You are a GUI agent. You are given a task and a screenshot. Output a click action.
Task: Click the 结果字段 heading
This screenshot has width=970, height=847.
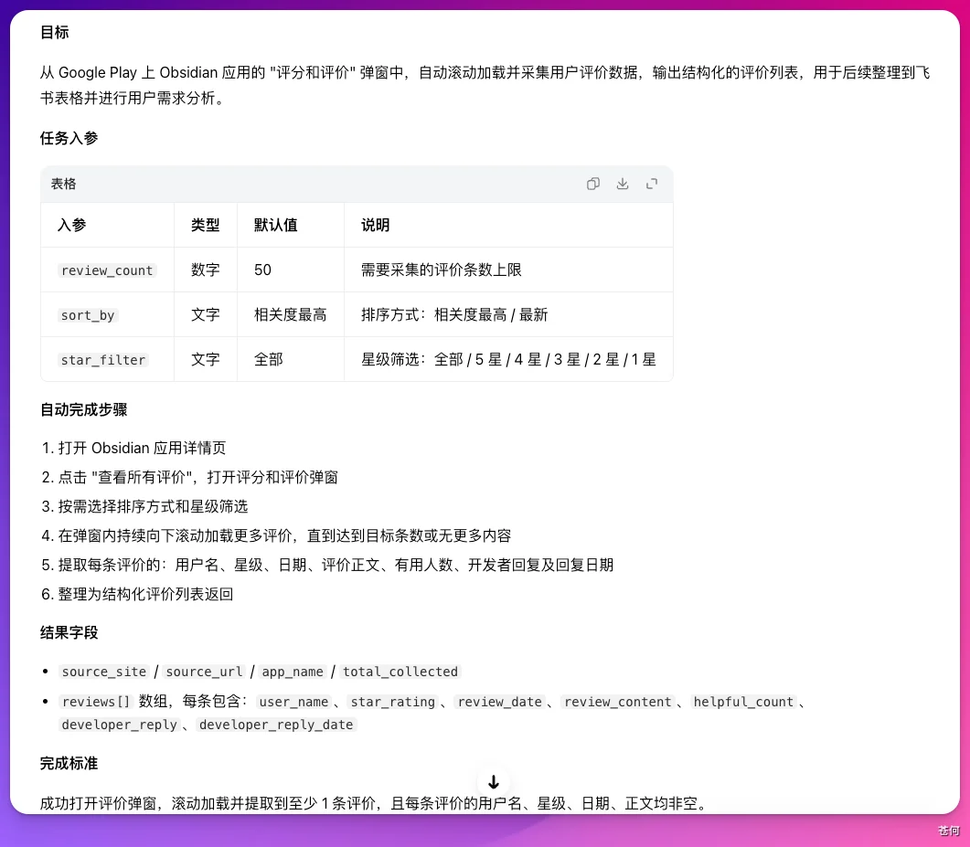click(69, 632)
